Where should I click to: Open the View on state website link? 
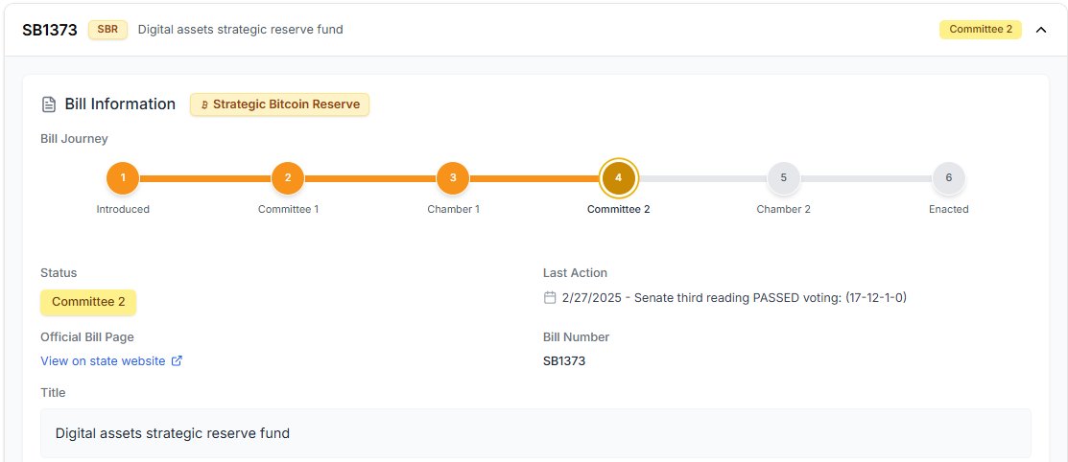coord(103,361)
